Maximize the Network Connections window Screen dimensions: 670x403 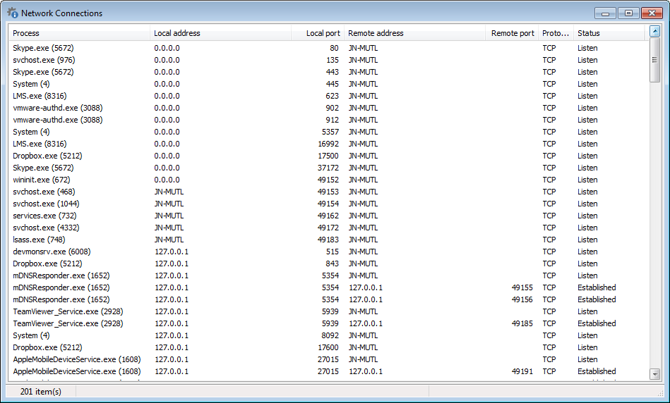click(628, 13)
